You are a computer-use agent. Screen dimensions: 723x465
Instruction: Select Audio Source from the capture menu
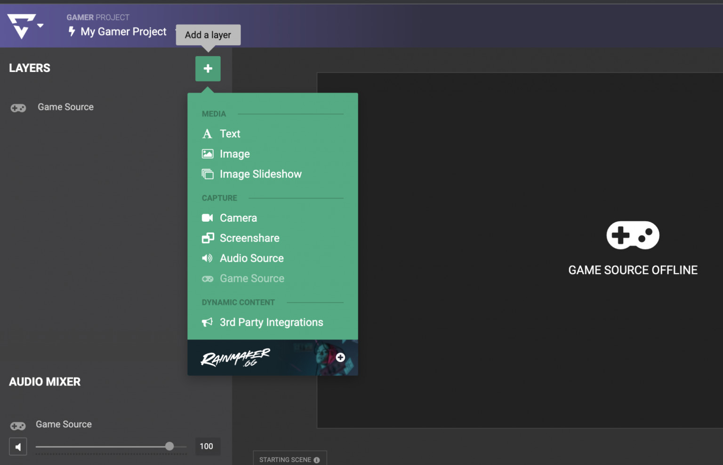pos(252,258)
